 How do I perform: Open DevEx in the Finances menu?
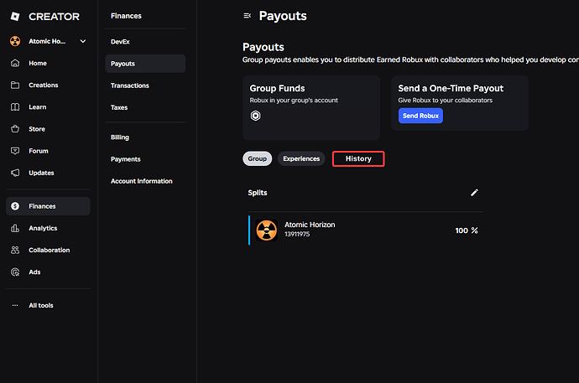120,42
